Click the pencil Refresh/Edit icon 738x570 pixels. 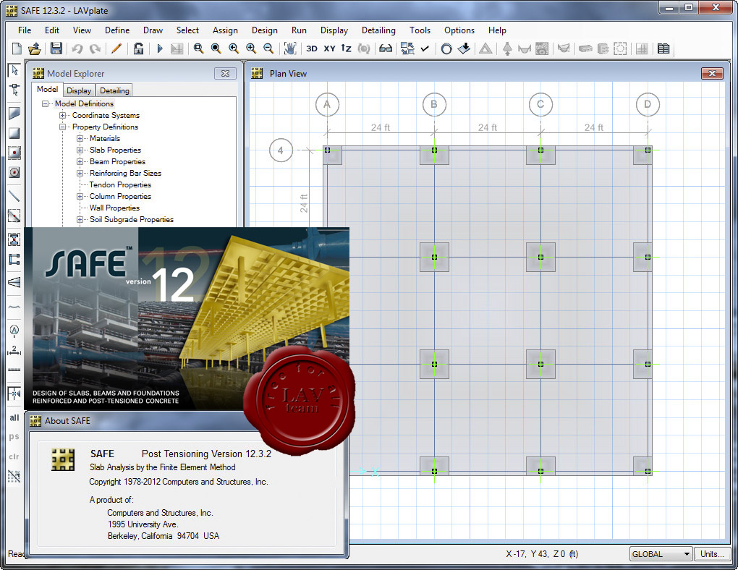[116, 48]
